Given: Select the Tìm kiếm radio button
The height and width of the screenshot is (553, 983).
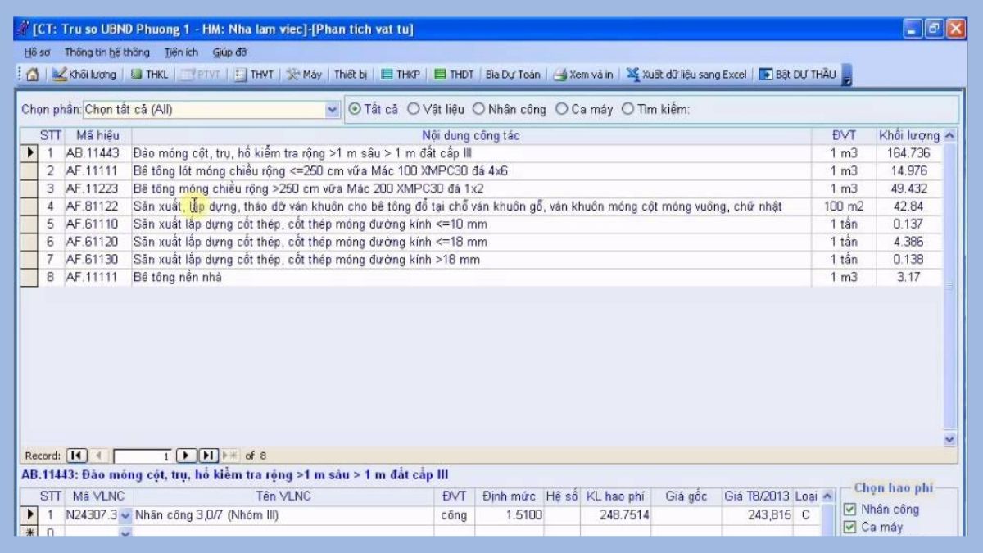Looking at the screenshot, I should point(628,109).
